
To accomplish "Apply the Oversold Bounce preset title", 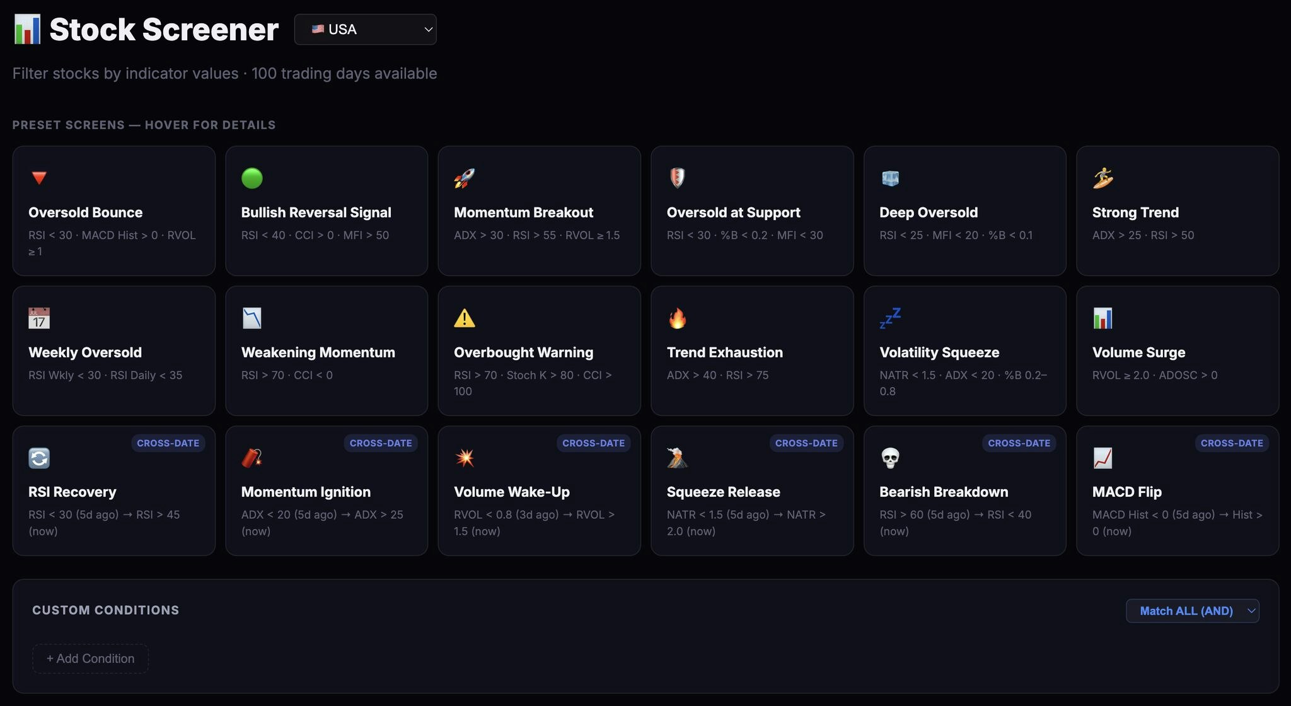I will [86, 212].
